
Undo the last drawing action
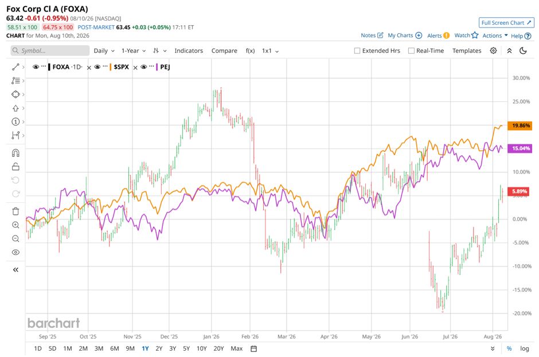click(x=15, y=180)
